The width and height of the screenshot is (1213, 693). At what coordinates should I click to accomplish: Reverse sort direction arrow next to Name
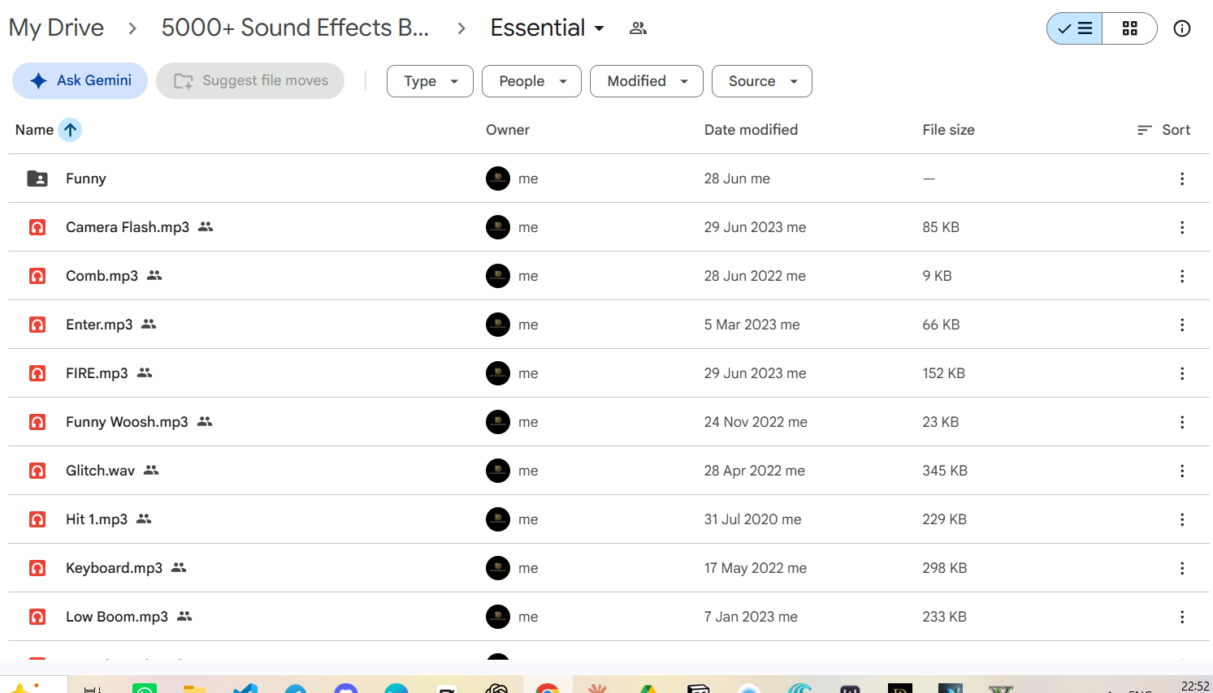point(71,130)
